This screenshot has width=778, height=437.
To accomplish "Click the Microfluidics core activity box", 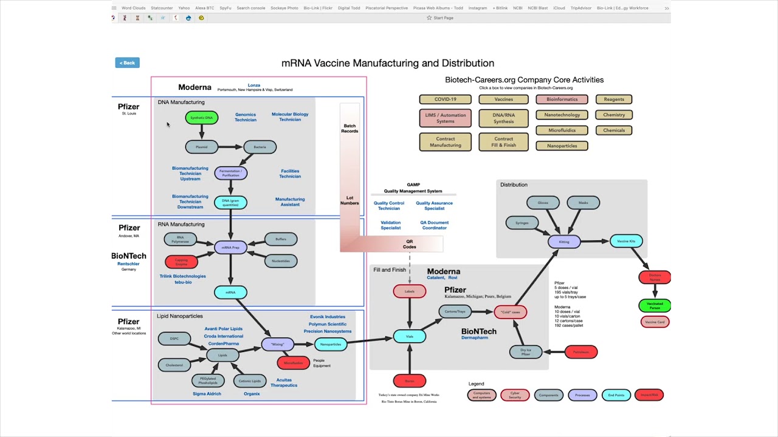I will click(x=562, y=130).
